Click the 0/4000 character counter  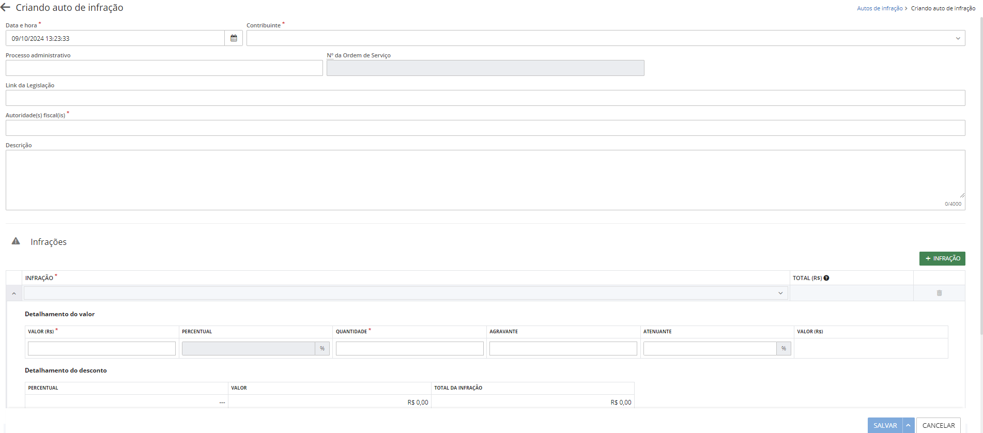953,204
